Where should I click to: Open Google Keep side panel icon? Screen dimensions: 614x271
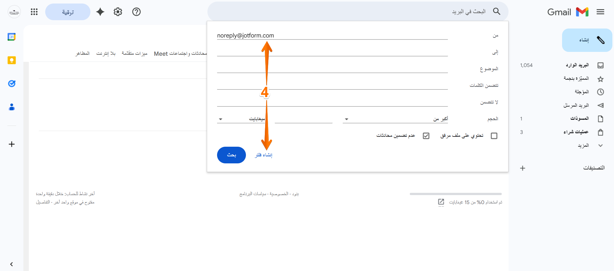[x=12, y=60]
